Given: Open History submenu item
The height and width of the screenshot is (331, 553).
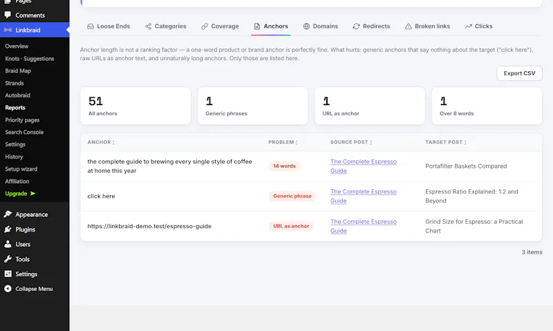Looking at the screenshot, I should (14, 156).
